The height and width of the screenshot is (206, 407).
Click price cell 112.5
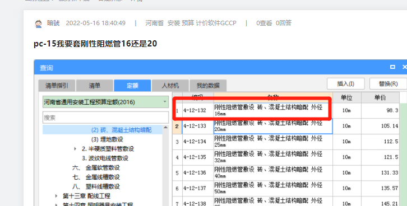click(380, 142)
